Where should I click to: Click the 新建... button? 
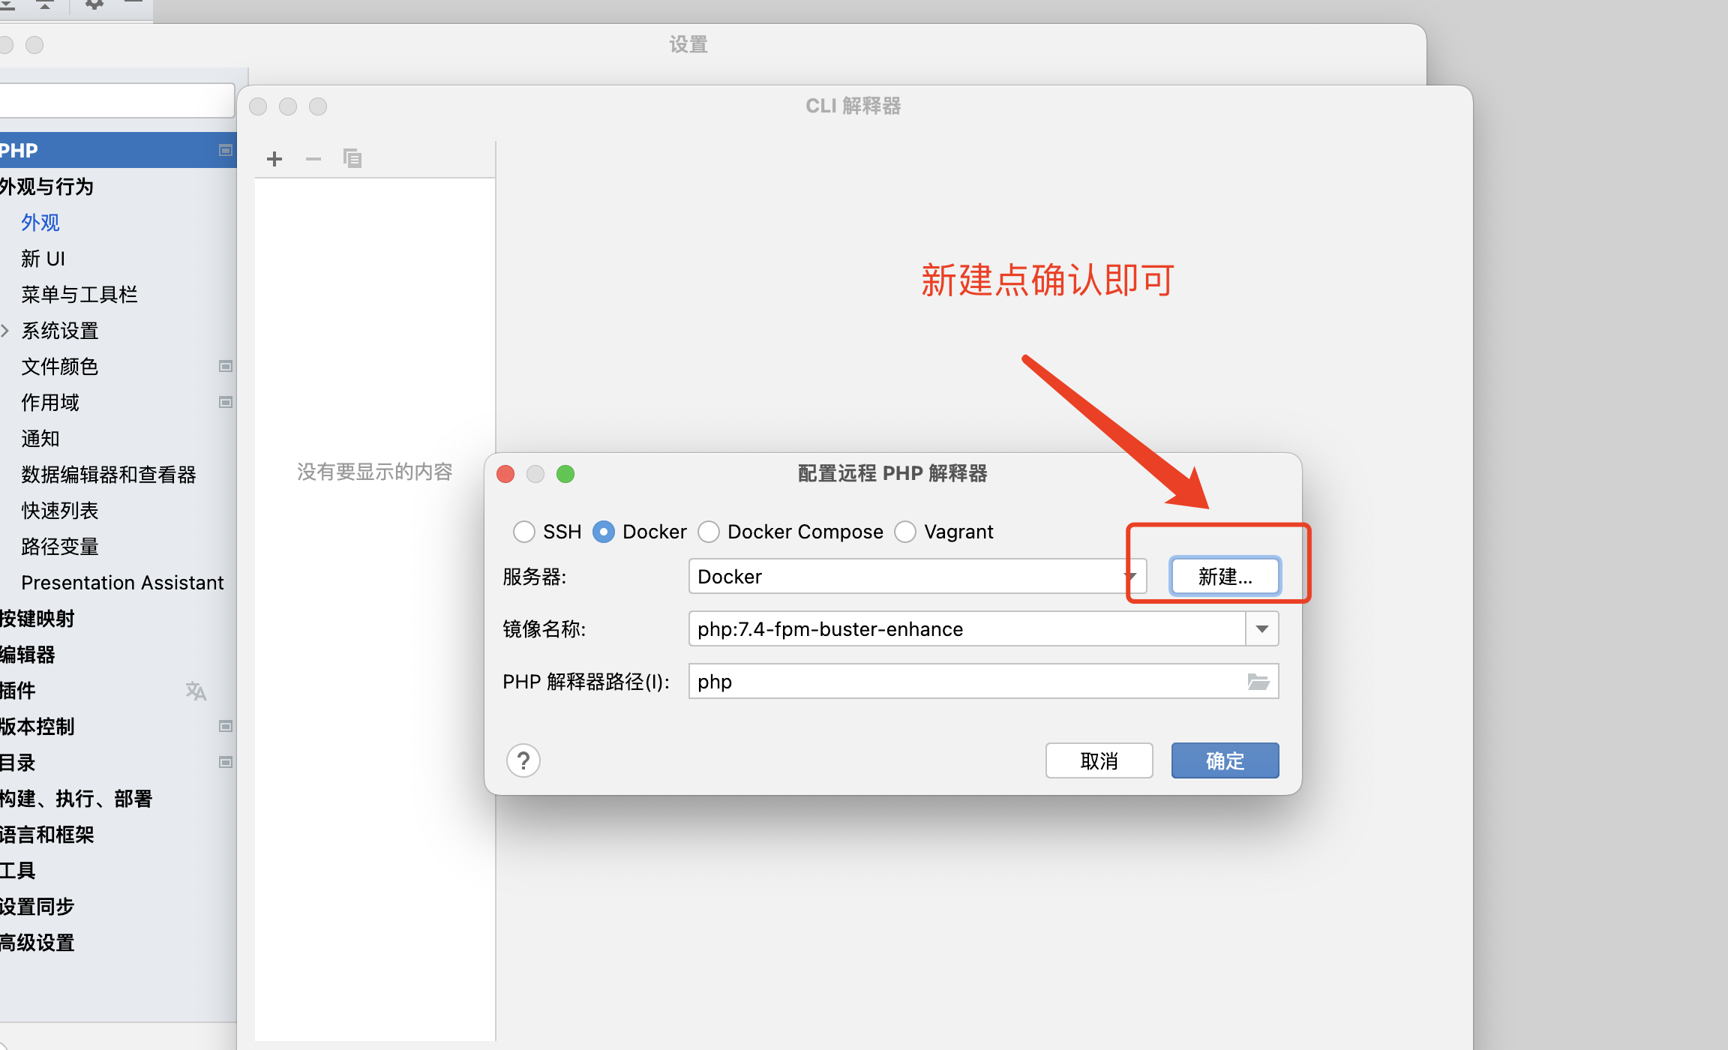[x=1225, y=577]
